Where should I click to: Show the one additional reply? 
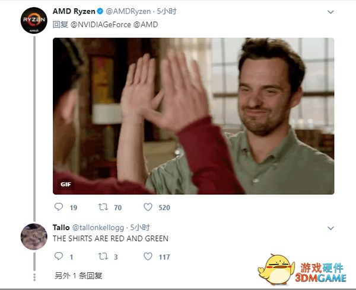(x=78, y=276)
